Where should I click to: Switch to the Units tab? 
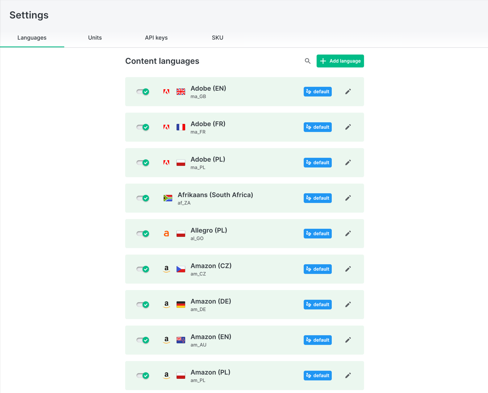pos(95,38)
